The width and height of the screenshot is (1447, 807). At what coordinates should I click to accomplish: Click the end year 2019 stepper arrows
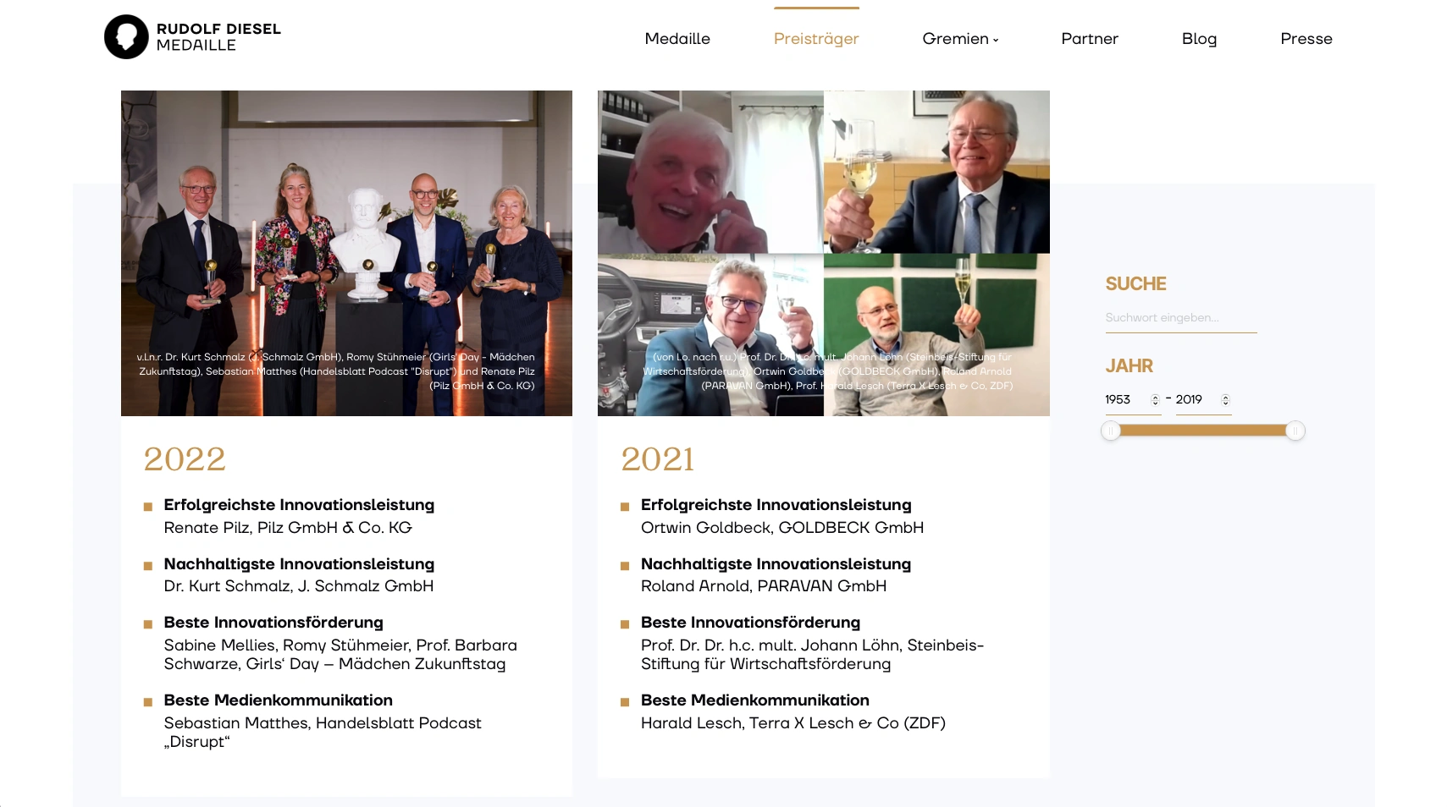(1225, 400)
